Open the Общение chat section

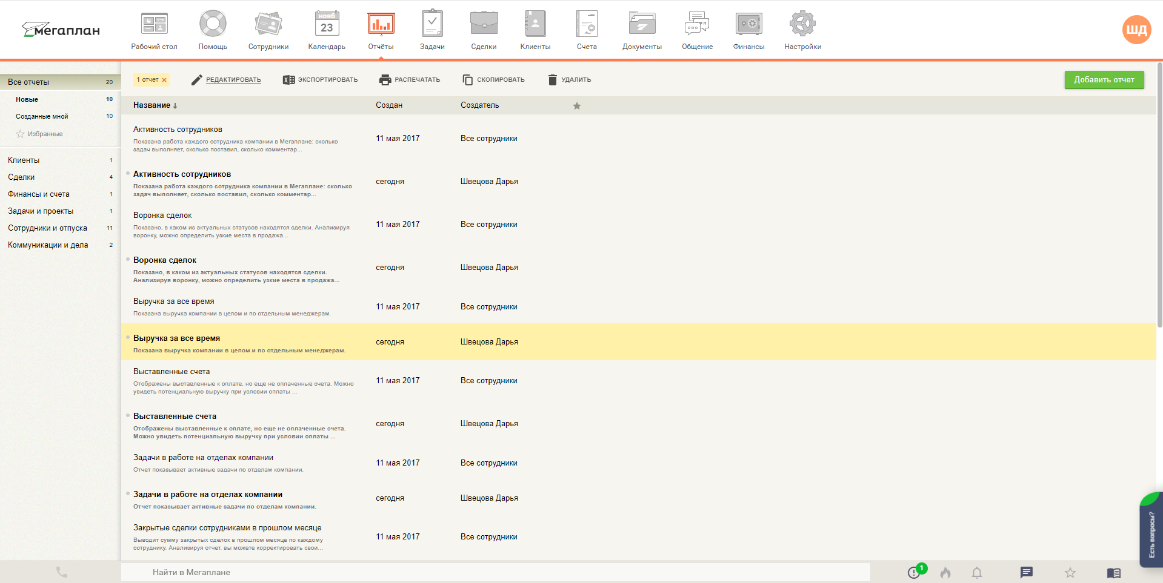tap(697, 30)
